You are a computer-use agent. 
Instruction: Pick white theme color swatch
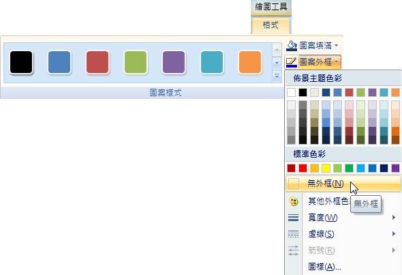tap(291, 92)
